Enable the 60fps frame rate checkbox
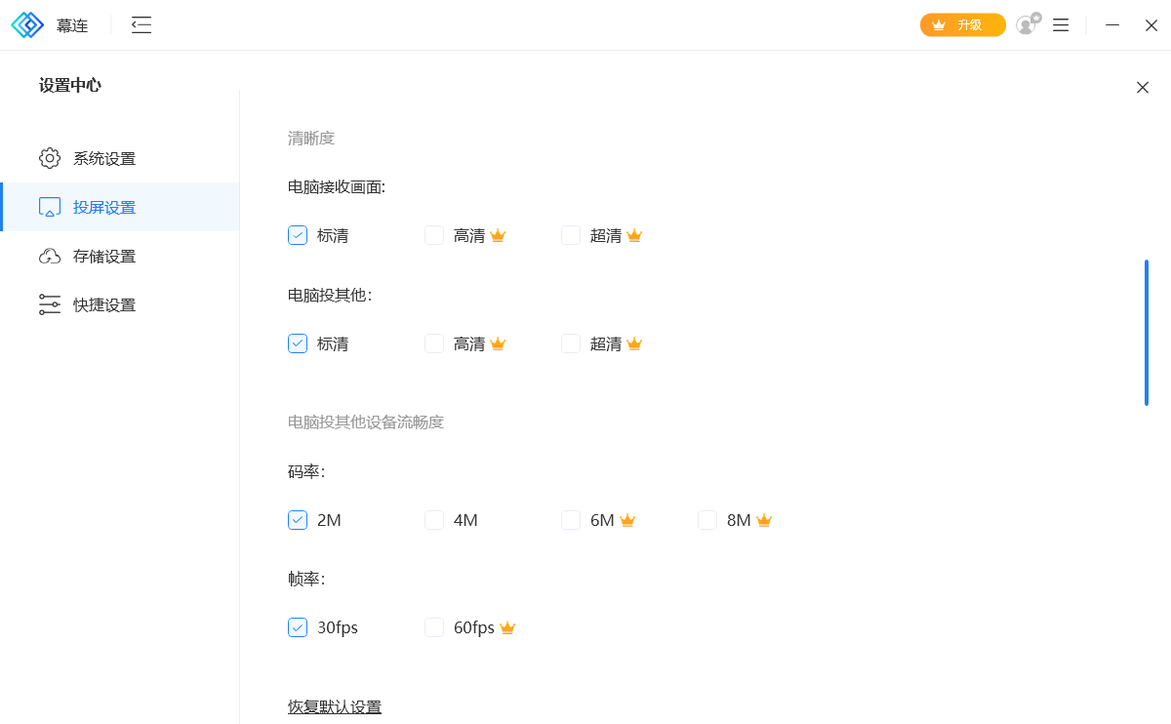The width and height of the screenshot is (1171, 724). click(434, 627)
